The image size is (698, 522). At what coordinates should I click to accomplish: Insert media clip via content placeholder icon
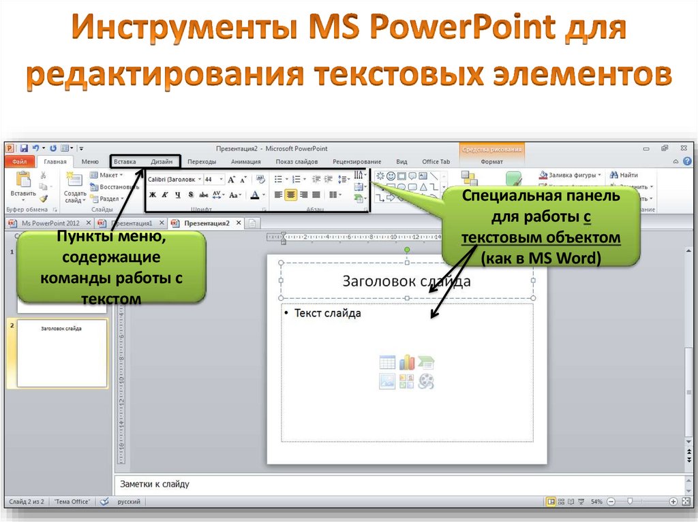426,382
